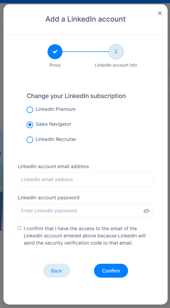The height and width of the screenshot is (308, 170).
Task: Select the Sales Navigator radio button
Action: pyautogui.click(x=30, y=125)
